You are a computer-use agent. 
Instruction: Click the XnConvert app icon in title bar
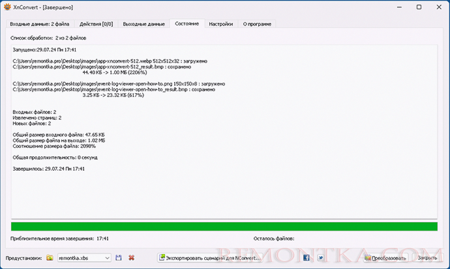(x=7, y=7)
